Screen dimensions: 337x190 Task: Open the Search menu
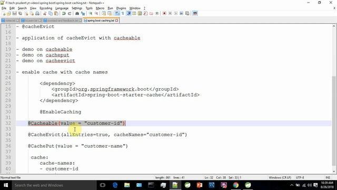pyautogui.click(x=22, y=8)
